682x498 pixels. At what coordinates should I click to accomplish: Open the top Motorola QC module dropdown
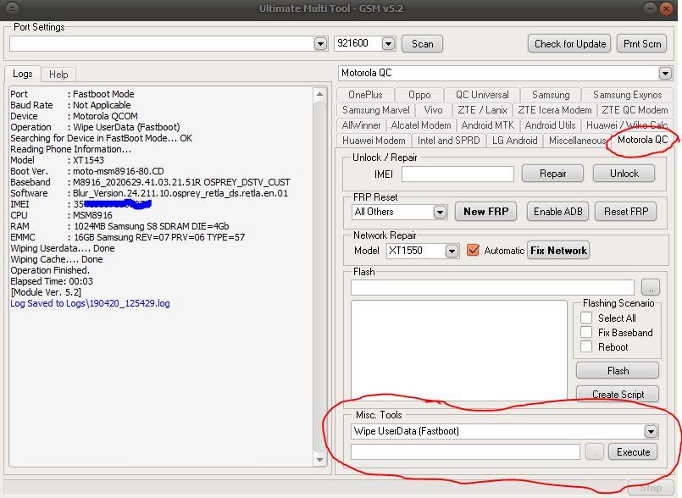665,73
